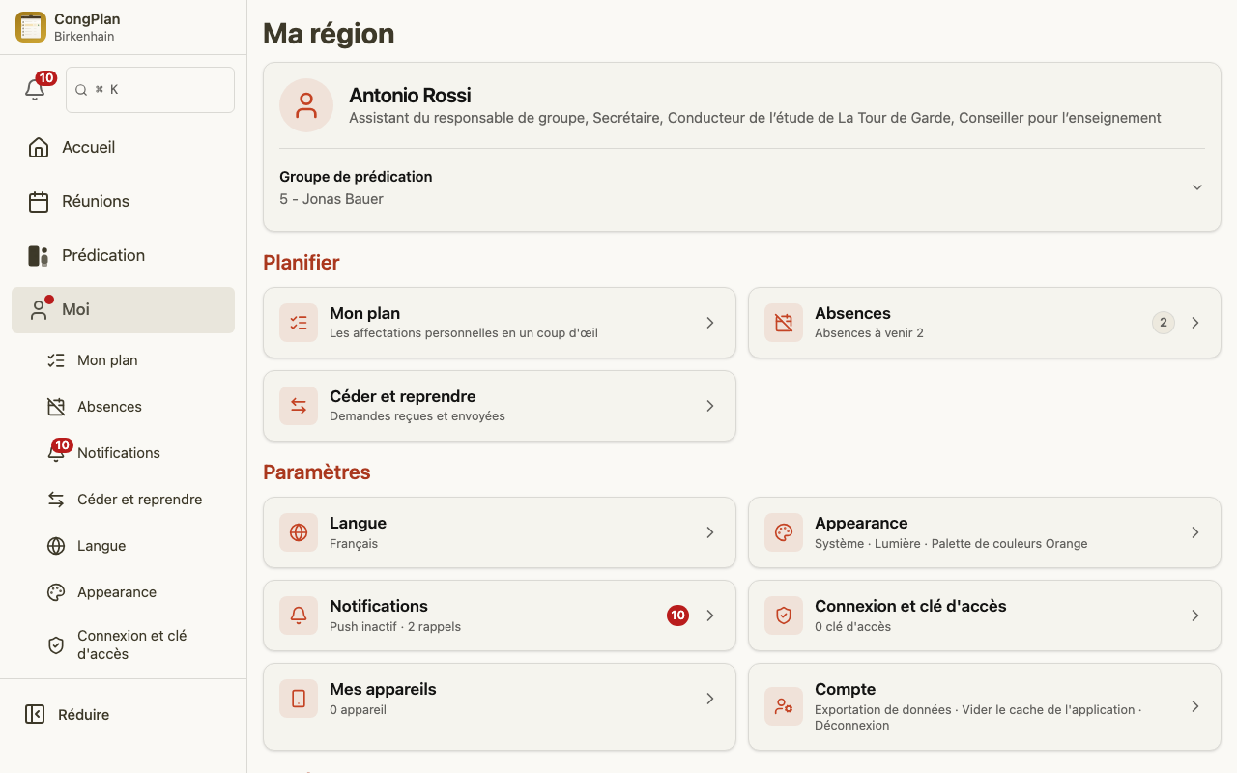Click the chevron on the Langue card
1237x773 pixels.
point(710,532)
